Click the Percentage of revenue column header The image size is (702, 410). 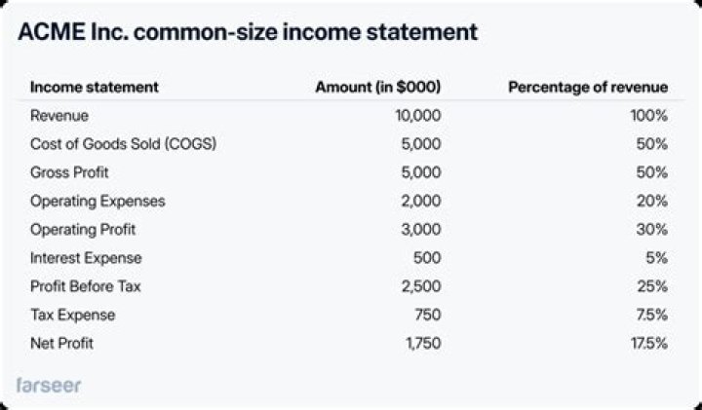[588, 87]
